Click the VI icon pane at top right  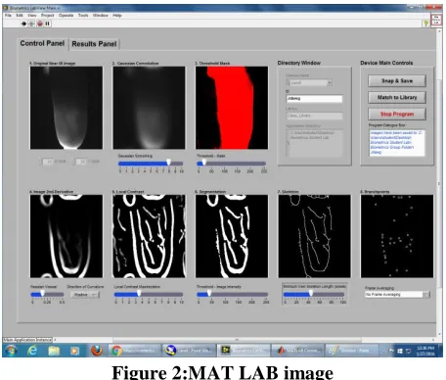(x=436, y=20)
